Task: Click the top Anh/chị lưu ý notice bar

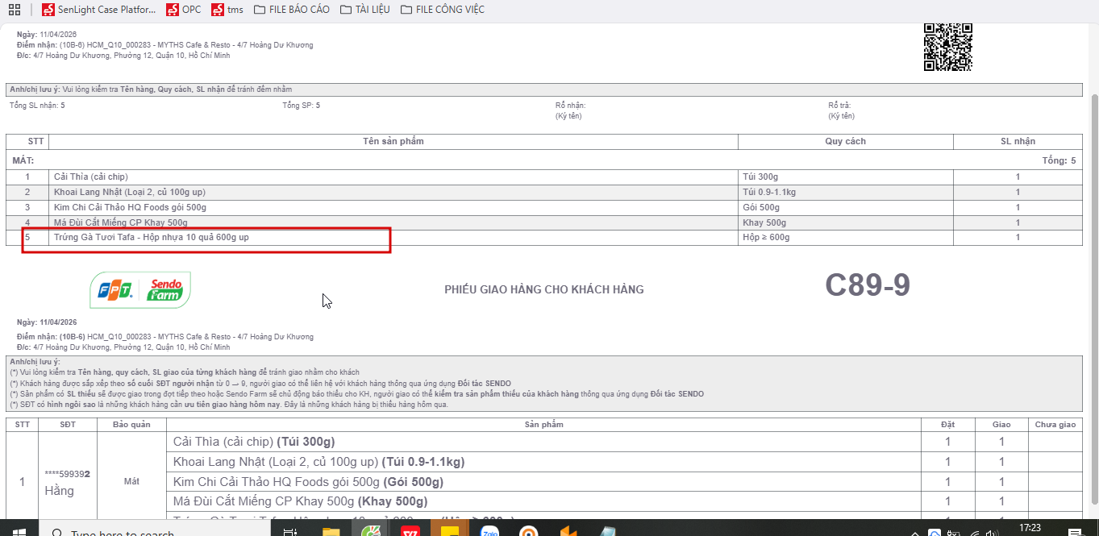Action: [x=544, y=89]
